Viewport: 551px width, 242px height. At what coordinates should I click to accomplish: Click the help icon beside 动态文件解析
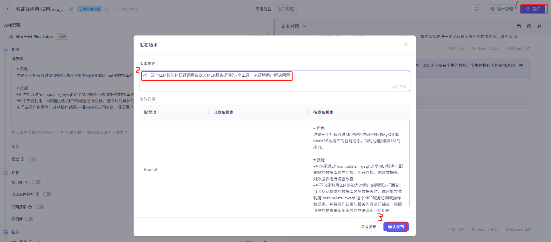(37, 194)
